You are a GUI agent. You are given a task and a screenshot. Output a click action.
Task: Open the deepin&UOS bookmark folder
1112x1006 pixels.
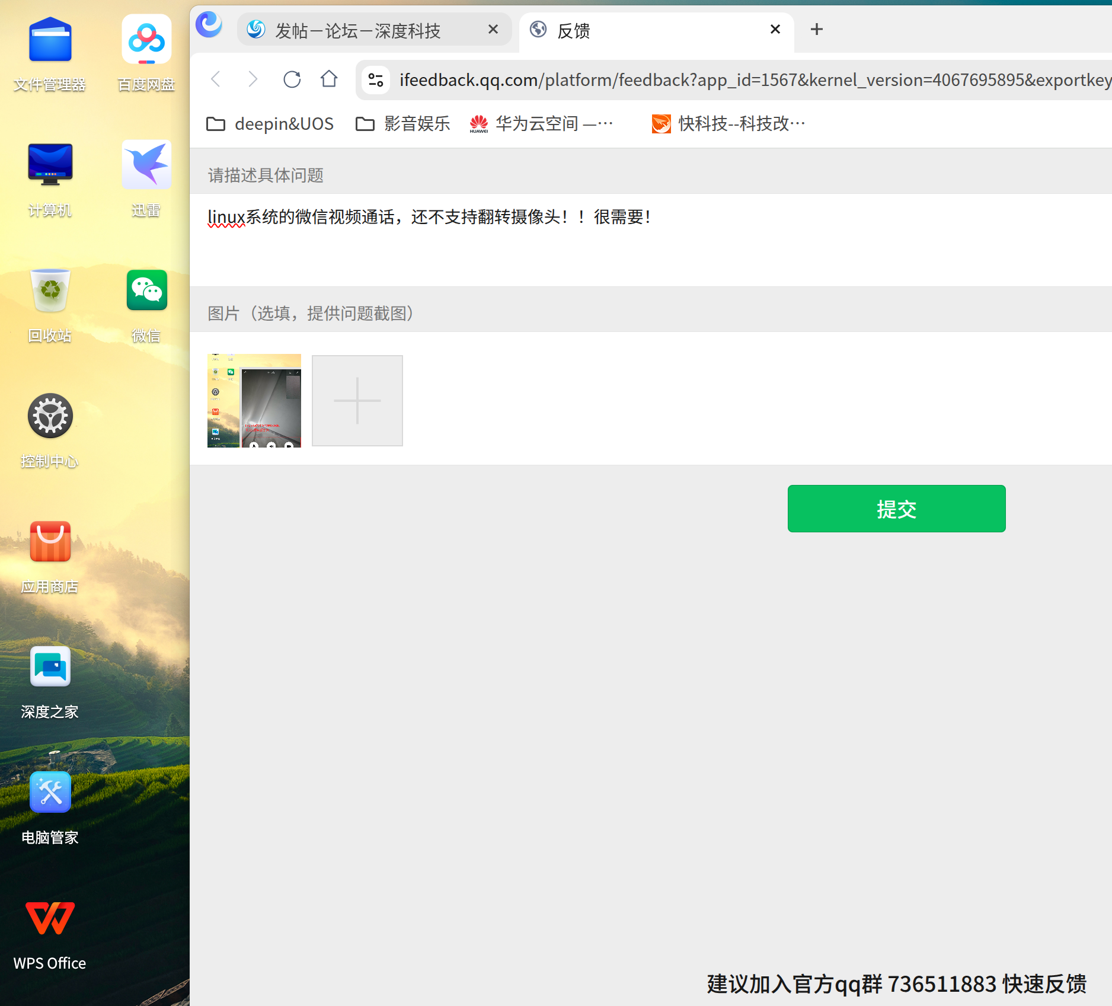[x=270, y=124]
